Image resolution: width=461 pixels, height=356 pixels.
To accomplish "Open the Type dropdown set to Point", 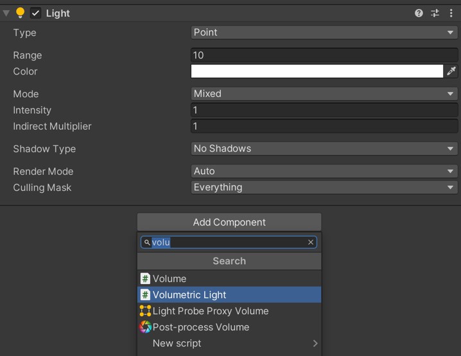I will (324, 32).
